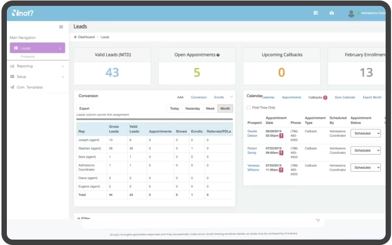Open Vanessa Williams prospect link
The width and height of the screenshot is (392, 245).
(x=253, y=168)
